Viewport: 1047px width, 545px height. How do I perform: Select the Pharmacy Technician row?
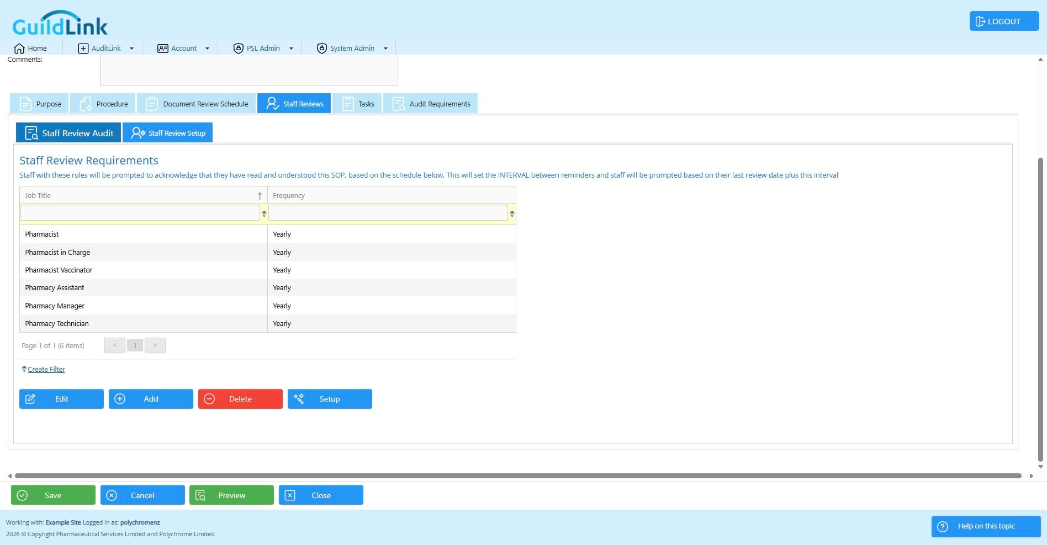point(268,323)
